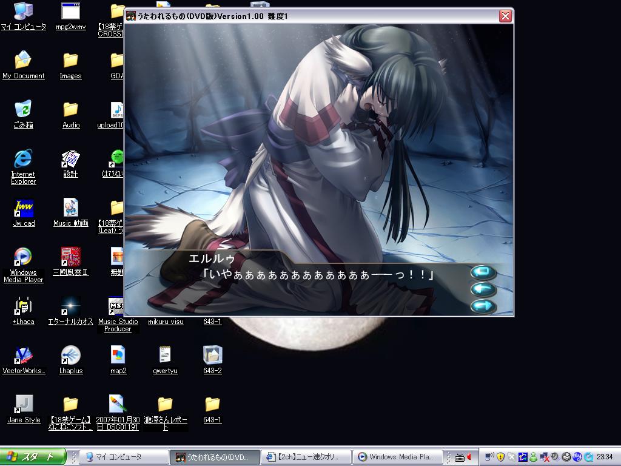Click the green messenger person tray icon

pos(534,457)
